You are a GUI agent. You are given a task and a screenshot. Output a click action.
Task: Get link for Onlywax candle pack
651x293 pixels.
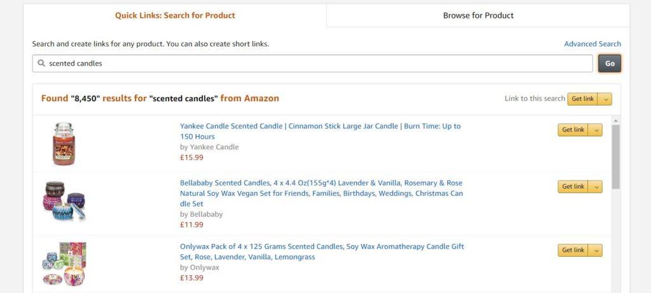point(573,250)
